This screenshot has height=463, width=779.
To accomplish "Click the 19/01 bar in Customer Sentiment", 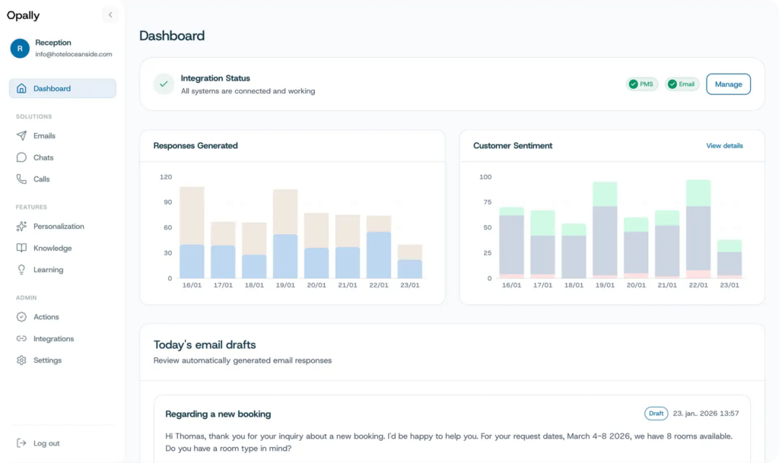I will tap(605, 230).
